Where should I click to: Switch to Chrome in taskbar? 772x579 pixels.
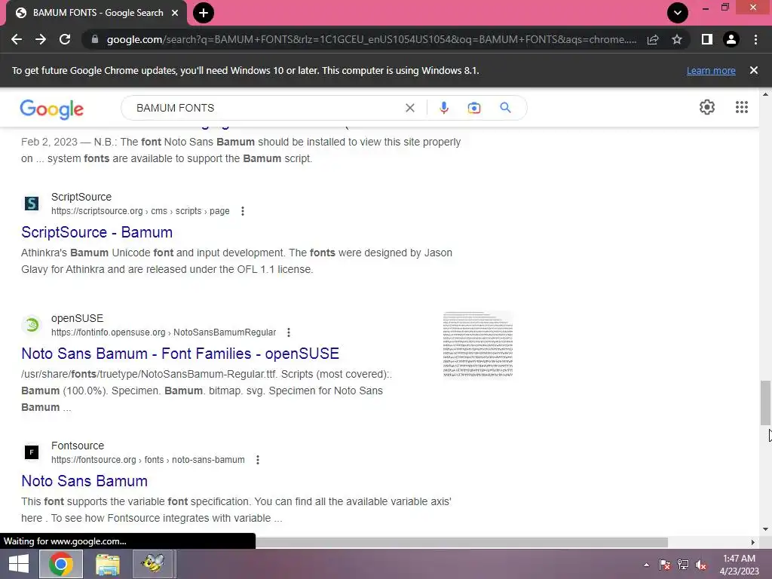click(x=60, y=564)
